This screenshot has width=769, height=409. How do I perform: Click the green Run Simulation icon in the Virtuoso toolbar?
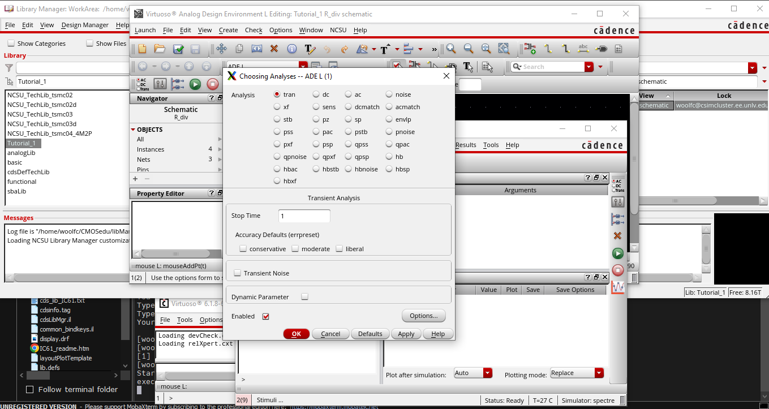195,84
